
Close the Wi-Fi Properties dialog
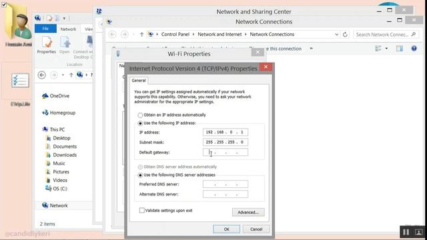pos(258,52)
